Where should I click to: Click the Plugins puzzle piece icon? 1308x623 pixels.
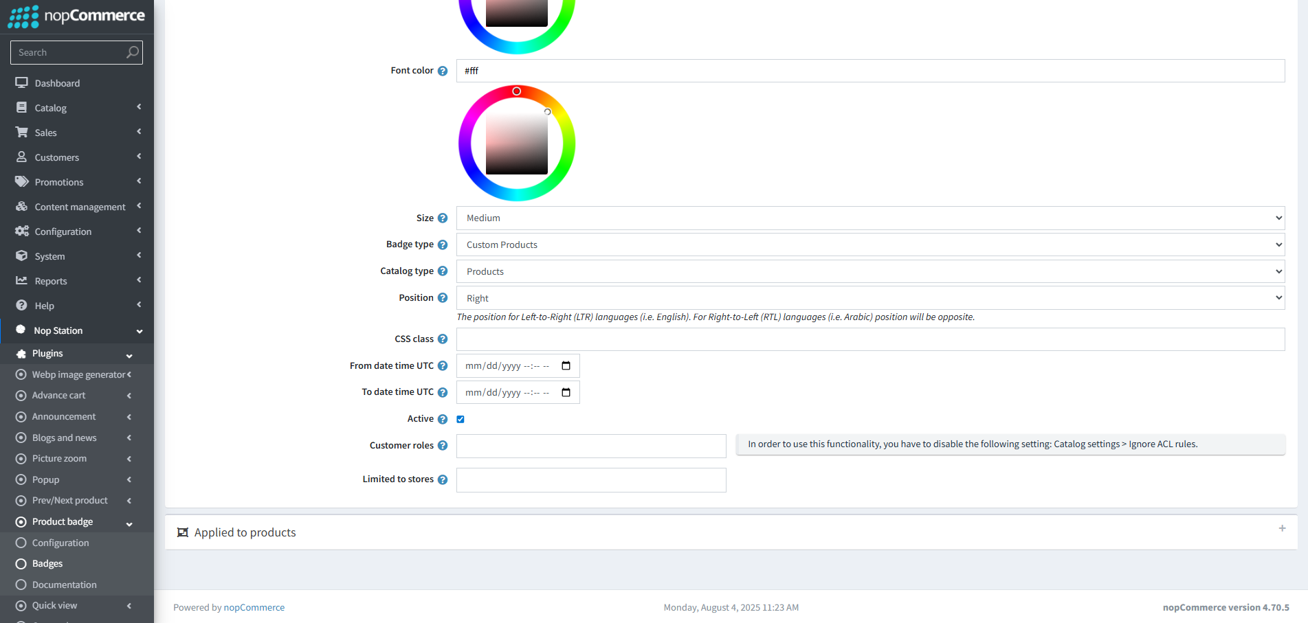[x=21, y=353]
